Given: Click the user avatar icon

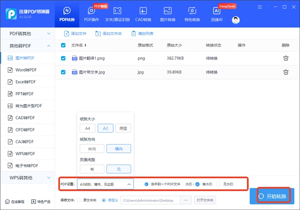Looking at the screenshot, I should [236, 20].
